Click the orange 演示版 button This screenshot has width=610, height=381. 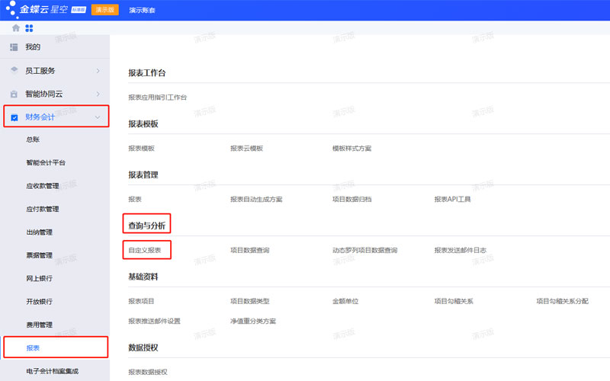click(104, 10)
